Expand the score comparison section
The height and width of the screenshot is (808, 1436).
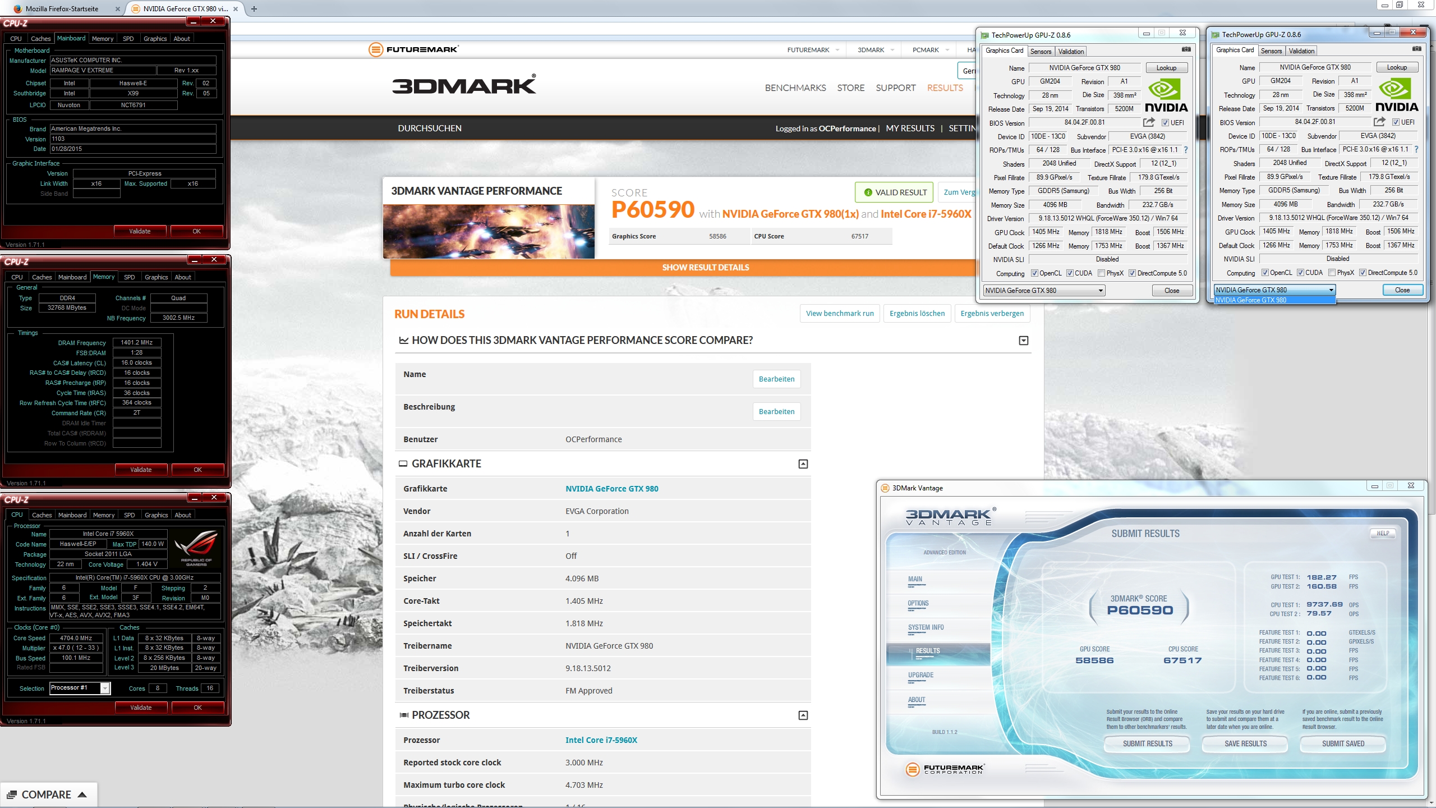[x=1023, y=341]
